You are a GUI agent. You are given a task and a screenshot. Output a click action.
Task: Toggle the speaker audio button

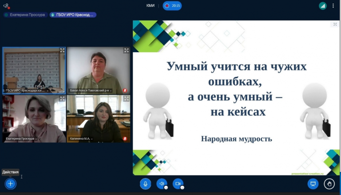[x=162, y=184]
